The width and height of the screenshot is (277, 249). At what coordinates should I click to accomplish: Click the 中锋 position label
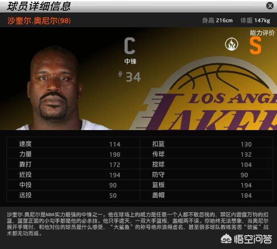coord(130,61)
